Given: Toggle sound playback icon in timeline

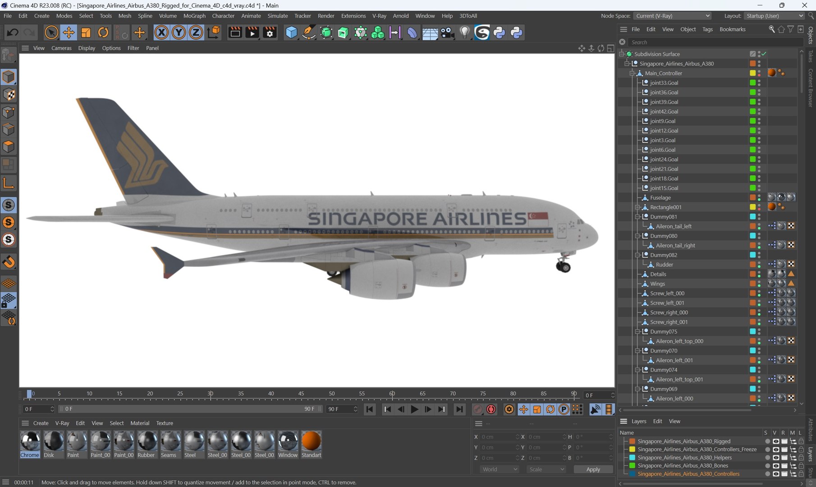Looking at the screenshot, I should click(596, 409).
